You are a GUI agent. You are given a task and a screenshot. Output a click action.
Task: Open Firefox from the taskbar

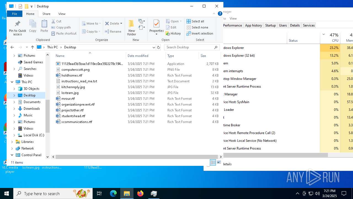coord(140,193)
